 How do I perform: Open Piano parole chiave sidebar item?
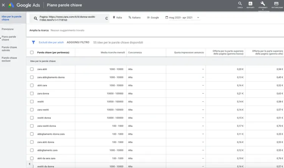pyautogui.click(x=9, y=38)
